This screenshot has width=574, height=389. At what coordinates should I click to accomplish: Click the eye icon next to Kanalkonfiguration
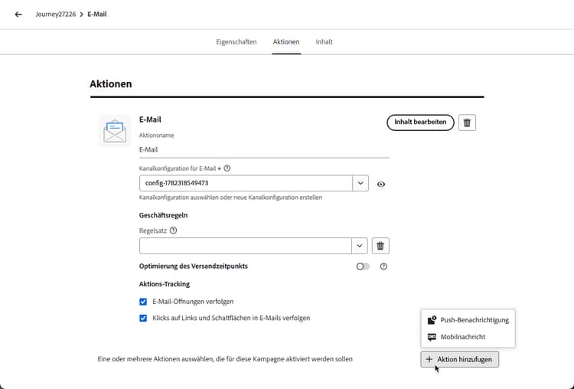381,185
